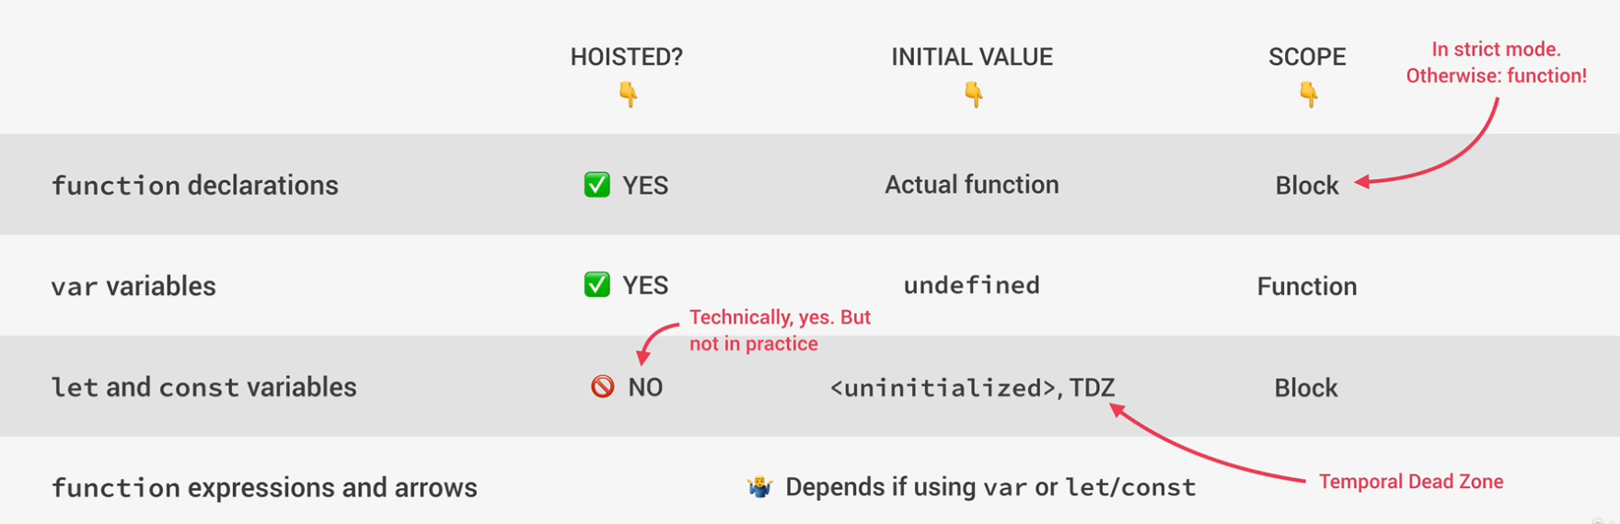Click the shrugging person emoji
1620x524 pixels.
coord(760,486)
